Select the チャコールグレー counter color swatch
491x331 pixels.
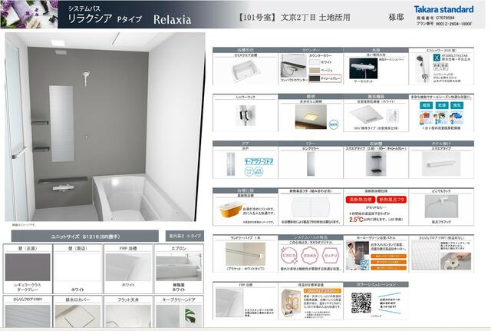tap(315, 78)
